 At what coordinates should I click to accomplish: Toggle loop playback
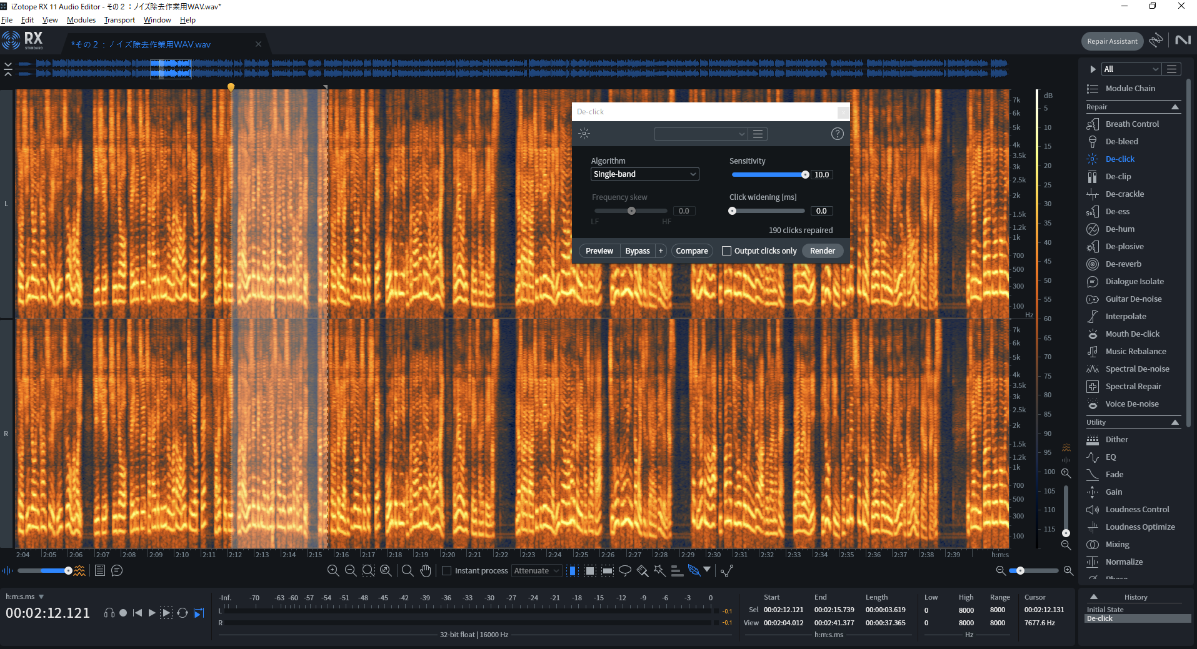[x=183, y=613]
